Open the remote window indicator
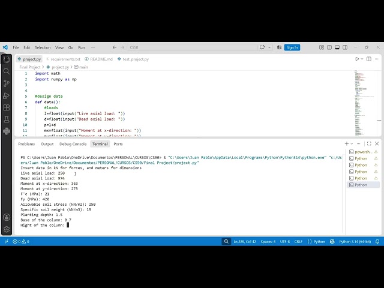 pyautogui.click(x=7, y=241)
